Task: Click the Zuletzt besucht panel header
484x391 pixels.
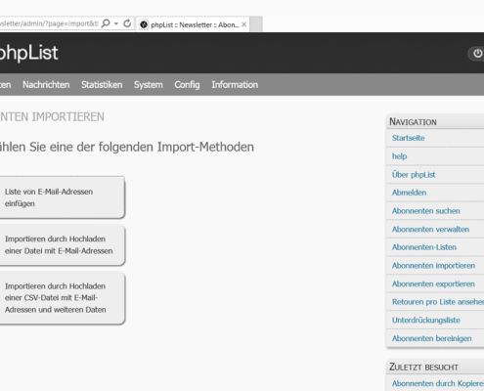Action: click(x=435, y=367)
